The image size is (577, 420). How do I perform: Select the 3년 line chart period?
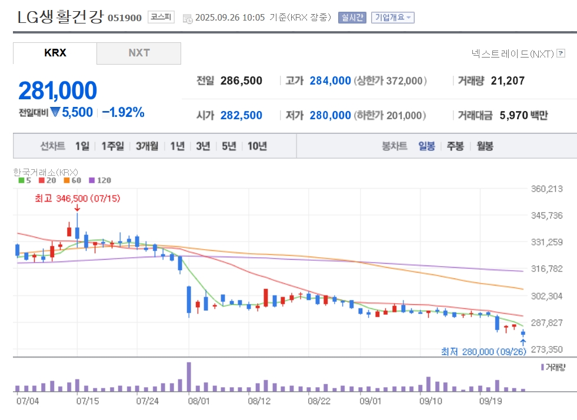point(203,146)
